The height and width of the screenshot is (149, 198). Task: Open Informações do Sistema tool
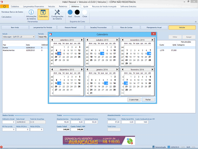coord(31,14)
